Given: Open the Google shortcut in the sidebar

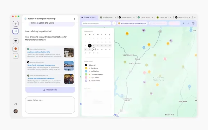Looking at the screenshot, I should click(16, 56).
